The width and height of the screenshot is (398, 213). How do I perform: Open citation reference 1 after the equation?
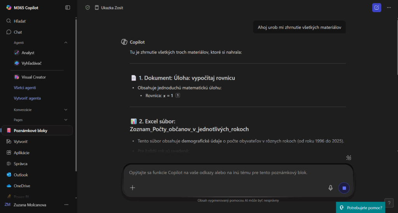click(178, 96)
